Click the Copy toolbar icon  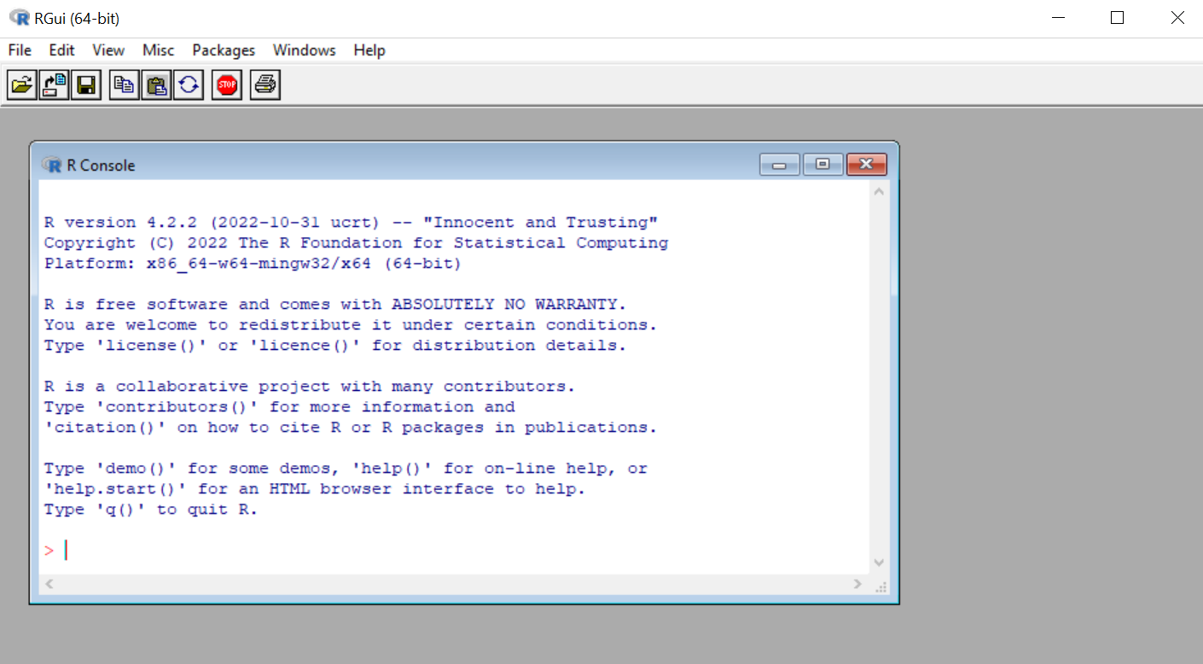click(x=125, y=84)
